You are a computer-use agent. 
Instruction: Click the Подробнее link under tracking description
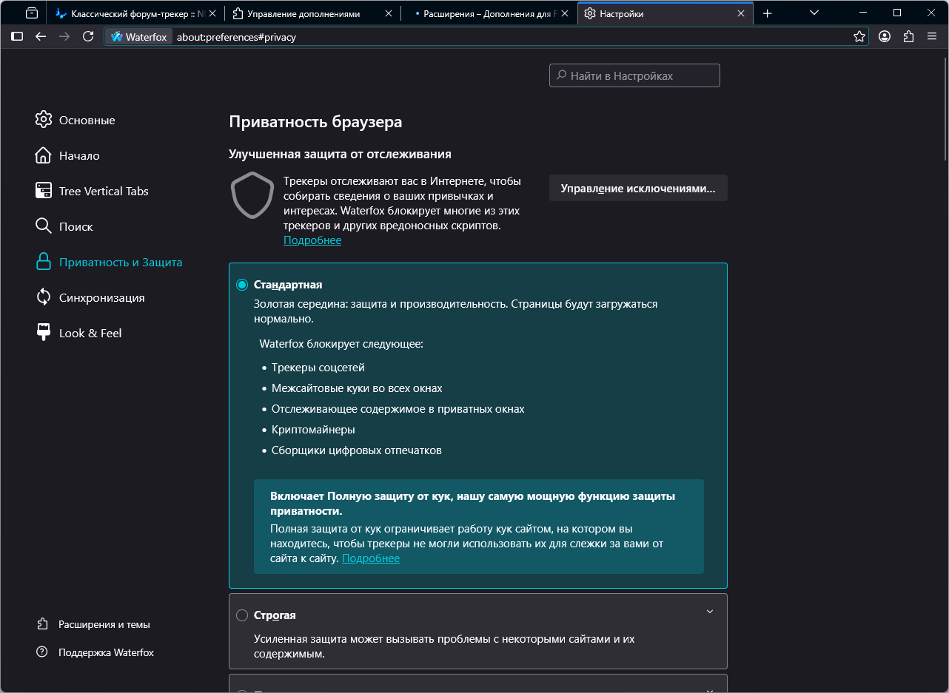point(312,240)
